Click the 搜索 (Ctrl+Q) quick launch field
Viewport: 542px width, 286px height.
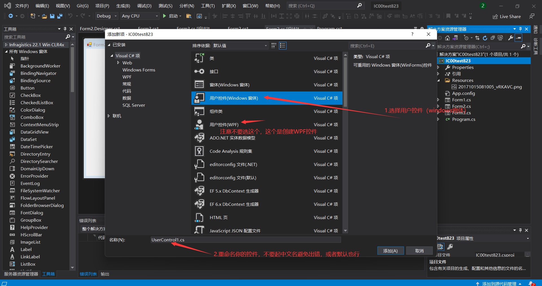coord(325,6)
